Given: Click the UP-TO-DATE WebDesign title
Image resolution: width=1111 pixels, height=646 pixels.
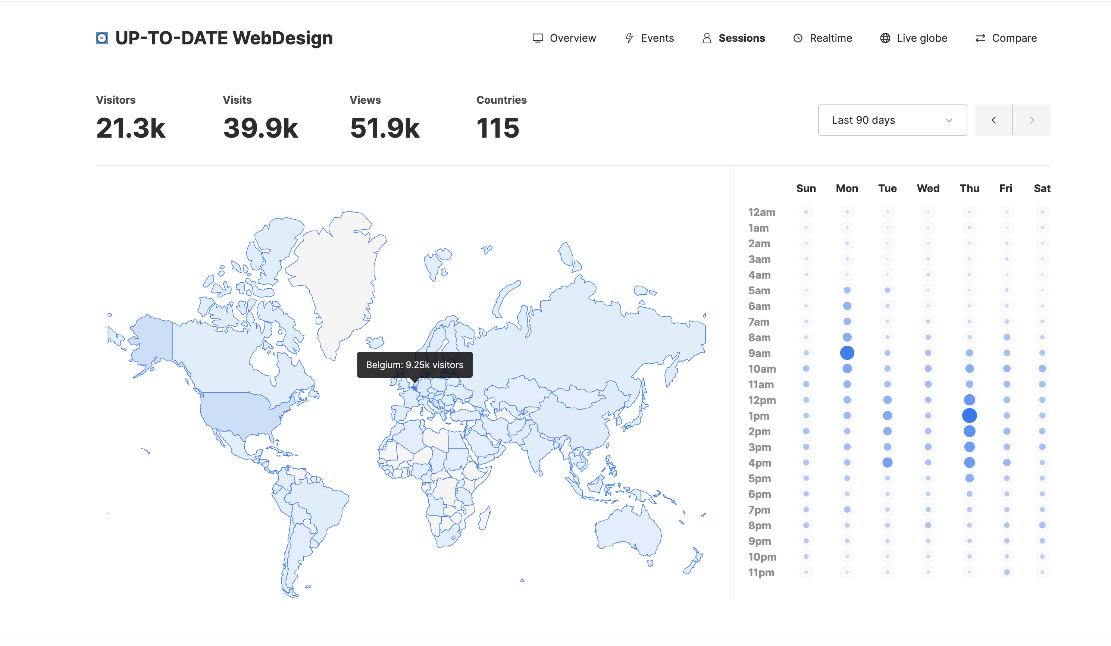Looking at the screenshot, I should (224, 38).
